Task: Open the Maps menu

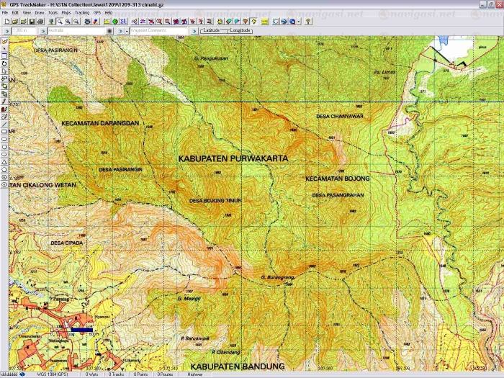Action: 66,12
